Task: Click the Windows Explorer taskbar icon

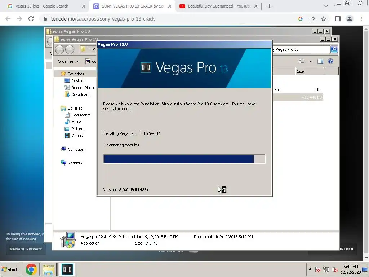Action: tap(49, 269)
